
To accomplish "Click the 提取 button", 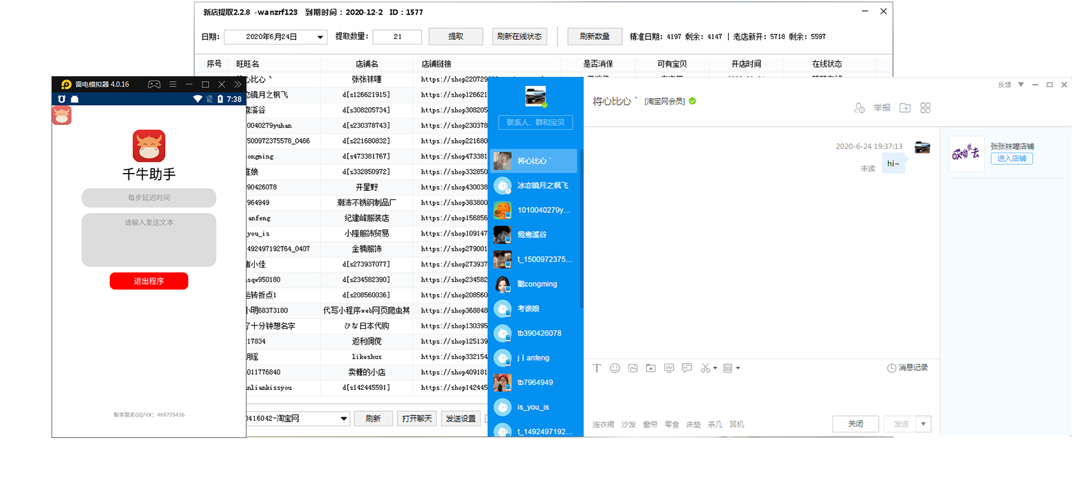I will point(455,37).
